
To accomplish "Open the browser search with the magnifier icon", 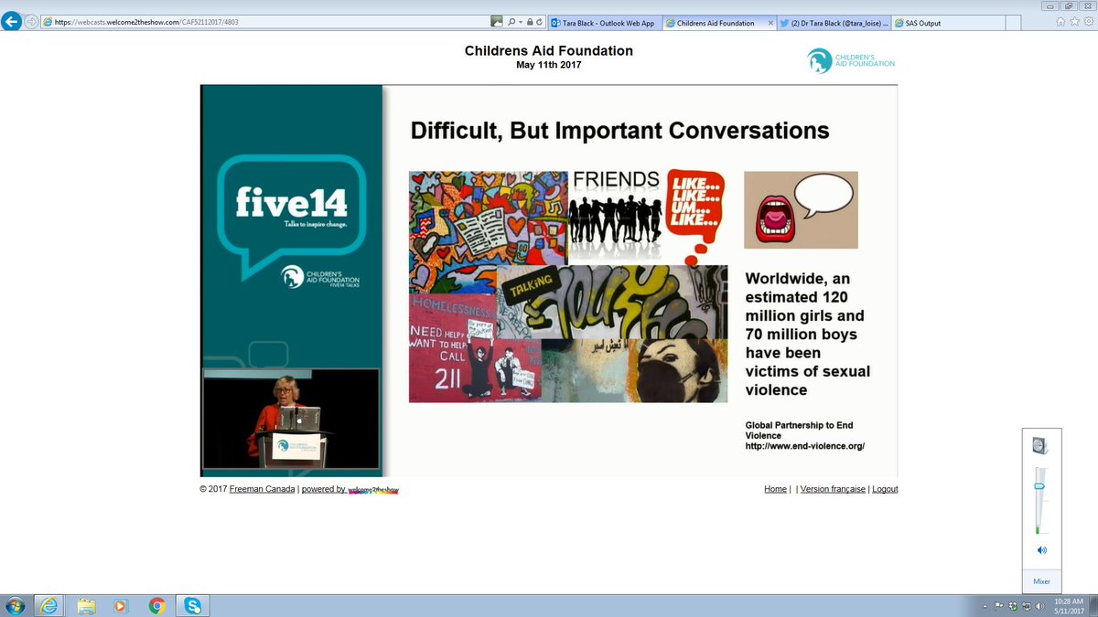I will 512,22.
